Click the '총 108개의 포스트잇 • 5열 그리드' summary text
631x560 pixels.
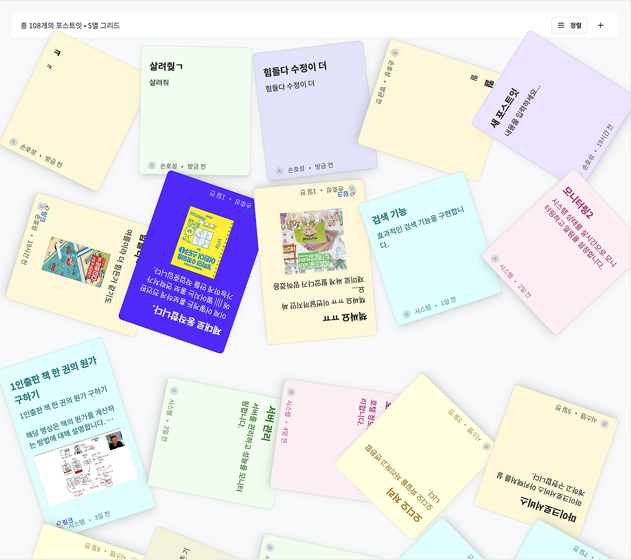70,25
